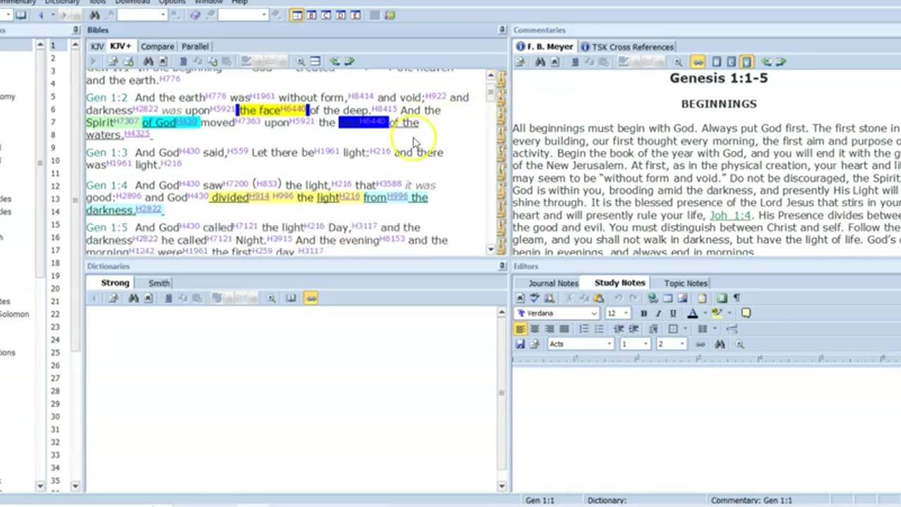Switch to the Parallel tab
The height and width of the screenshot is (507, 901).
tap(195, 46)
